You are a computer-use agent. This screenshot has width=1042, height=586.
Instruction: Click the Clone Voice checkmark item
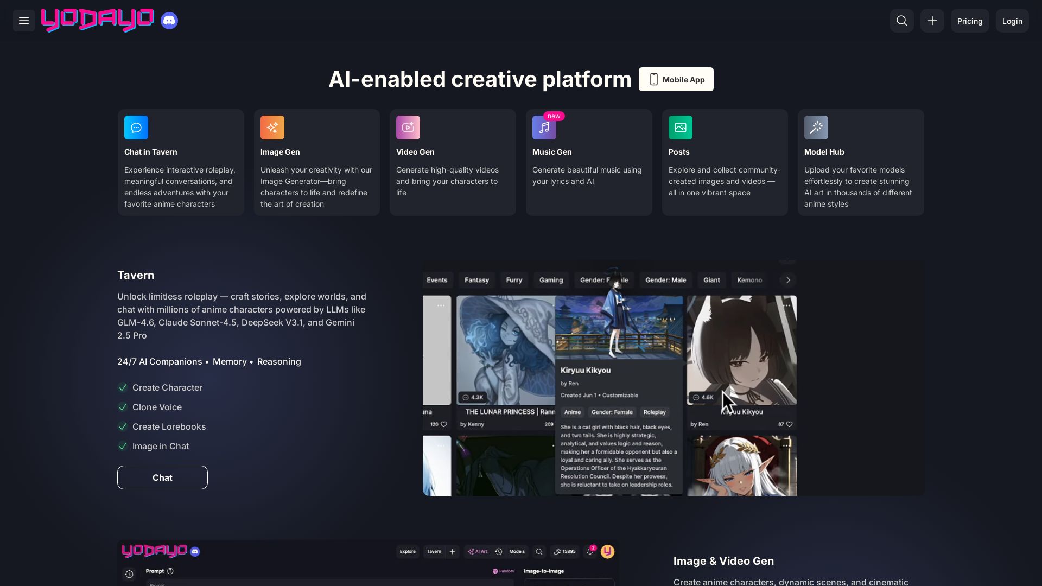[x=150, y=407]
